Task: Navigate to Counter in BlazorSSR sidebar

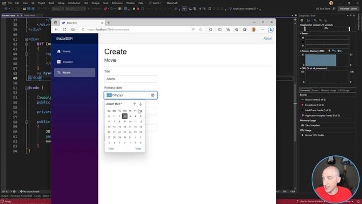Action: pyautogui.click(x=75, y=62)
